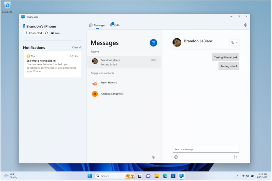Click the AL avatar for Amanda Langowski
Image resolution: width=272 pixels, height=181 pixels.
[95, 94]
